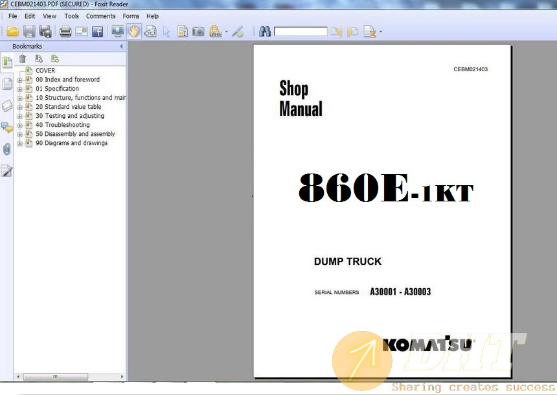
Task: Open the File menu
Action: pos(13,16)
